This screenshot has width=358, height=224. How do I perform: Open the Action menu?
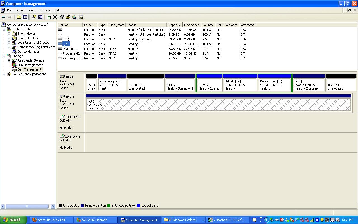click(x=20, y=10)
